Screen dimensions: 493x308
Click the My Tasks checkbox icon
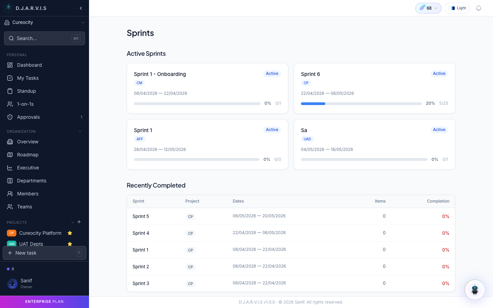coord(10,78)
